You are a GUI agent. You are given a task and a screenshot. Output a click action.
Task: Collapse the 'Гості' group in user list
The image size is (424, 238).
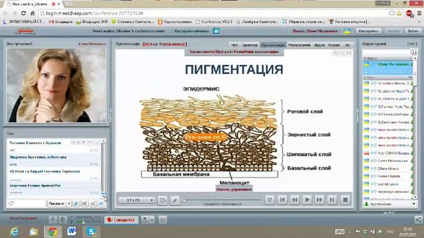pos(365,77)
